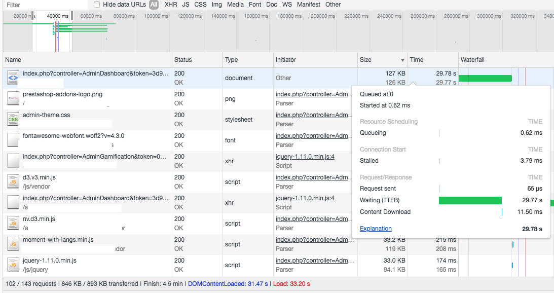Image resolution: width=554 pixels, height=293 pixels.
Task: Open the Explanation link in timing popup
Action: click(376, 229)
